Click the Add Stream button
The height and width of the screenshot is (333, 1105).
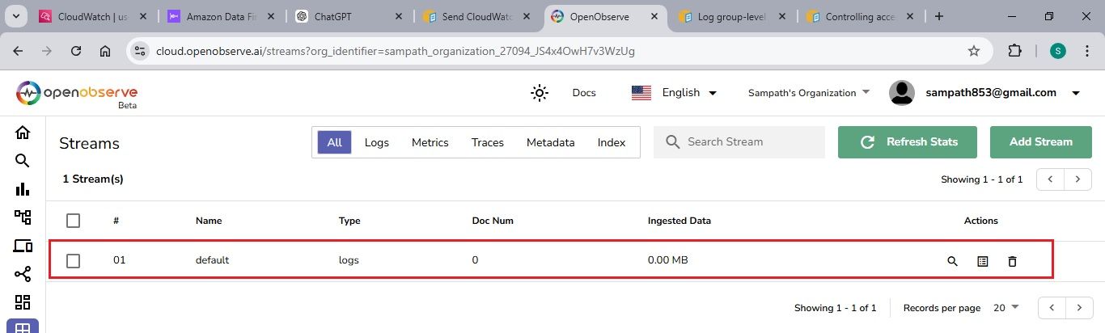click(1040, 142)
